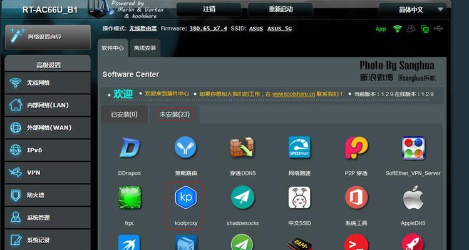469x250 pixels.
Task: Open 防火墙 in the sidebar
Action: tap(48, 196)
